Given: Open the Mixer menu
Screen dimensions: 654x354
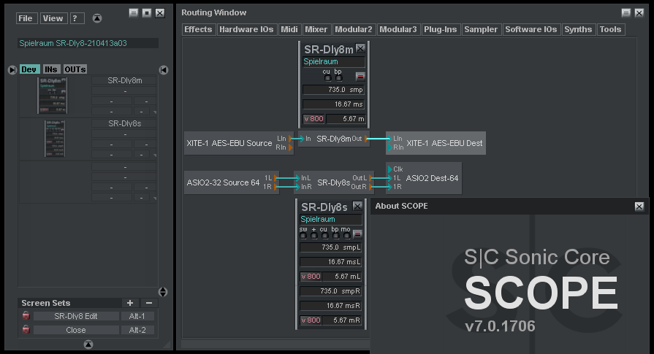Looking at the screenshot, I should click(x=316, y=30).
